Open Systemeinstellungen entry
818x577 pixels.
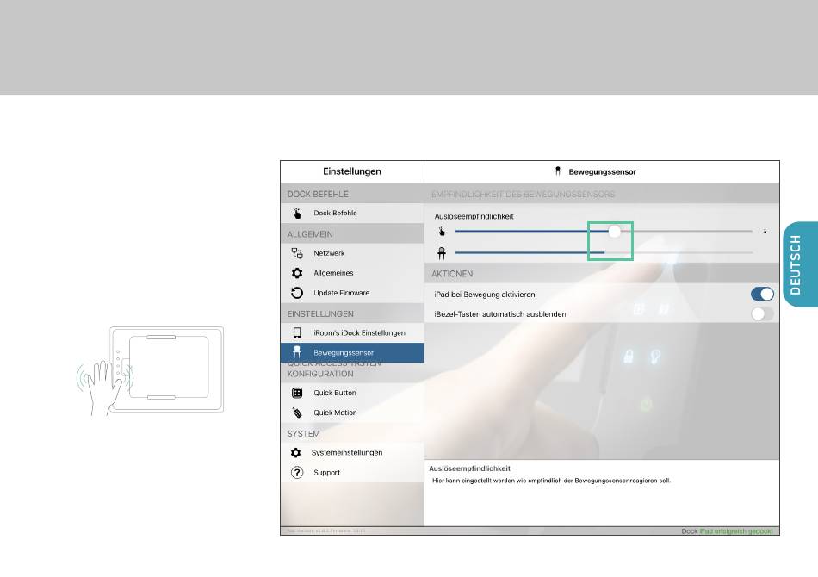click(x=352, y=452)
